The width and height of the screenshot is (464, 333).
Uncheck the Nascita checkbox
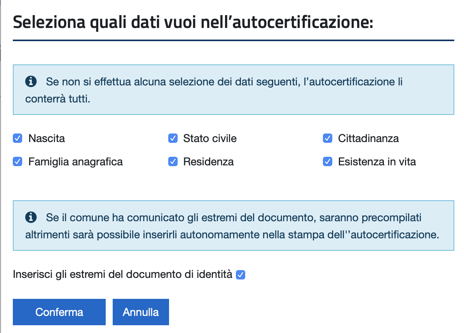[x=17, y=138]
